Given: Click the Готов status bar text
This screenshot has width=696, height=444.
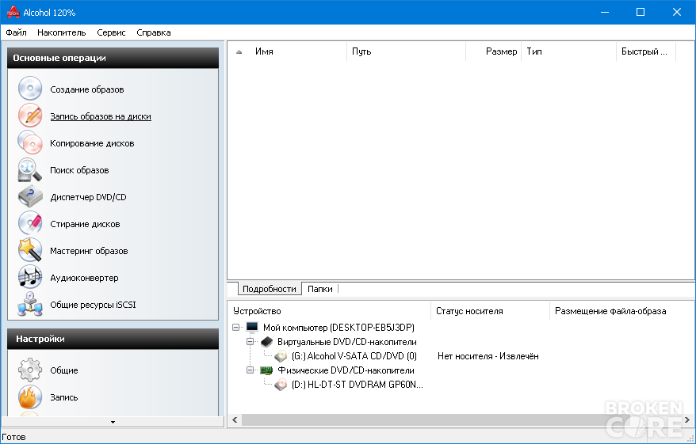Looking at the screenshot, I should coord(13,437).
